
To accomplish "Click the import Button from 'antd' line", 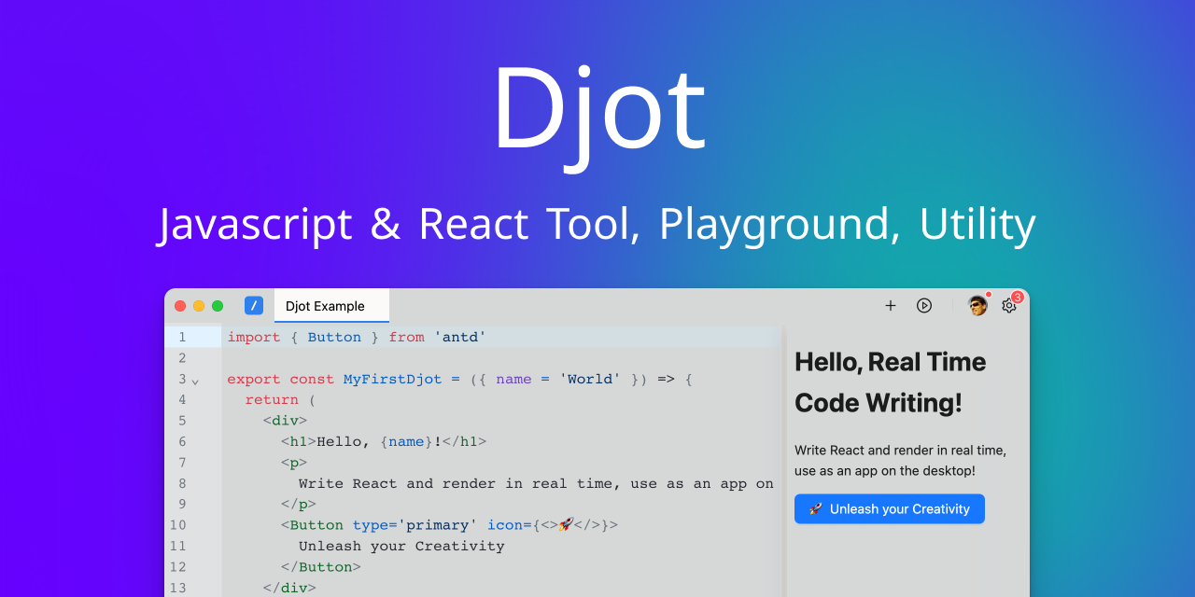I will click(x=357, y=338).
